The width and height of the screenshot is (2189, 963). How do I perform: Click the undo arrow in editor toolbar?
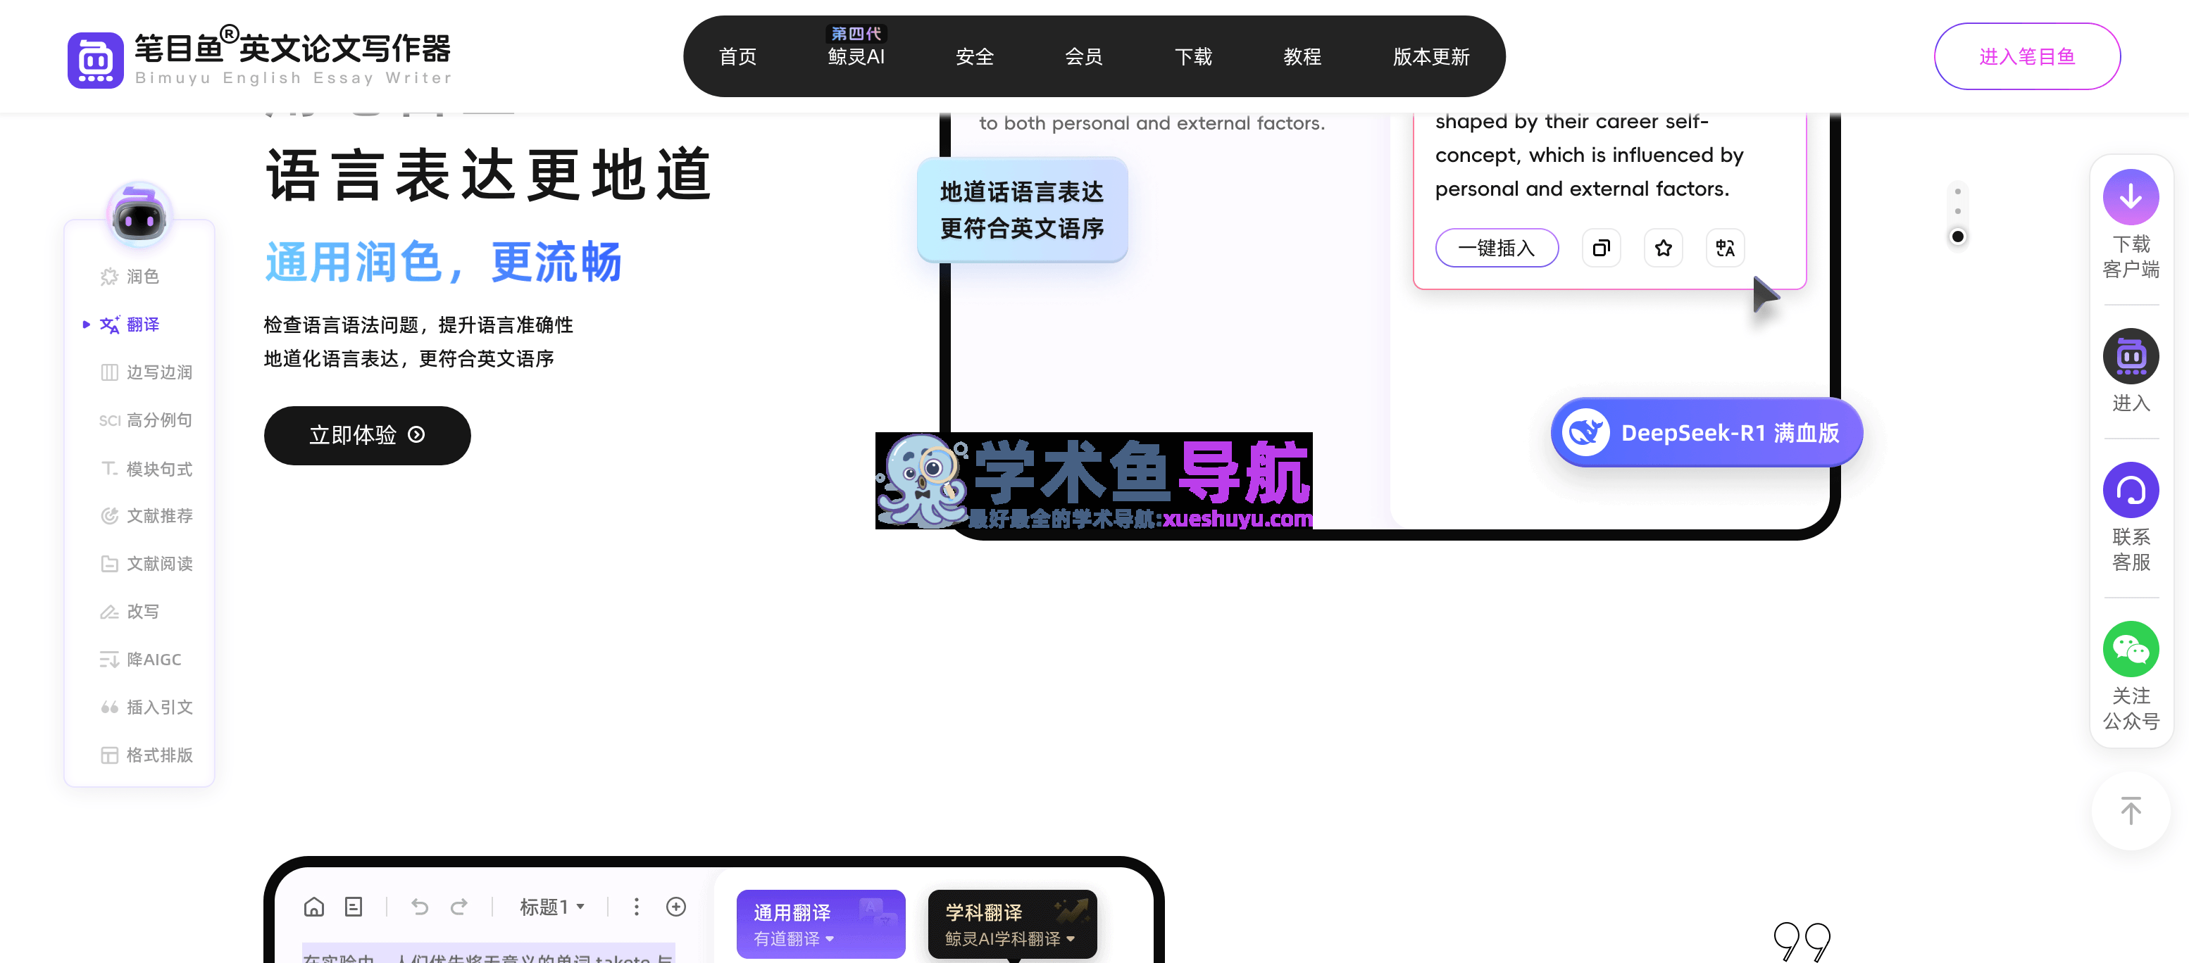pos(420,907)
